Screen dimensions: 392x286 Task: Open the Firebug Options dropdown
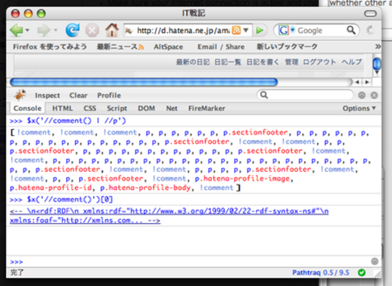359,108
